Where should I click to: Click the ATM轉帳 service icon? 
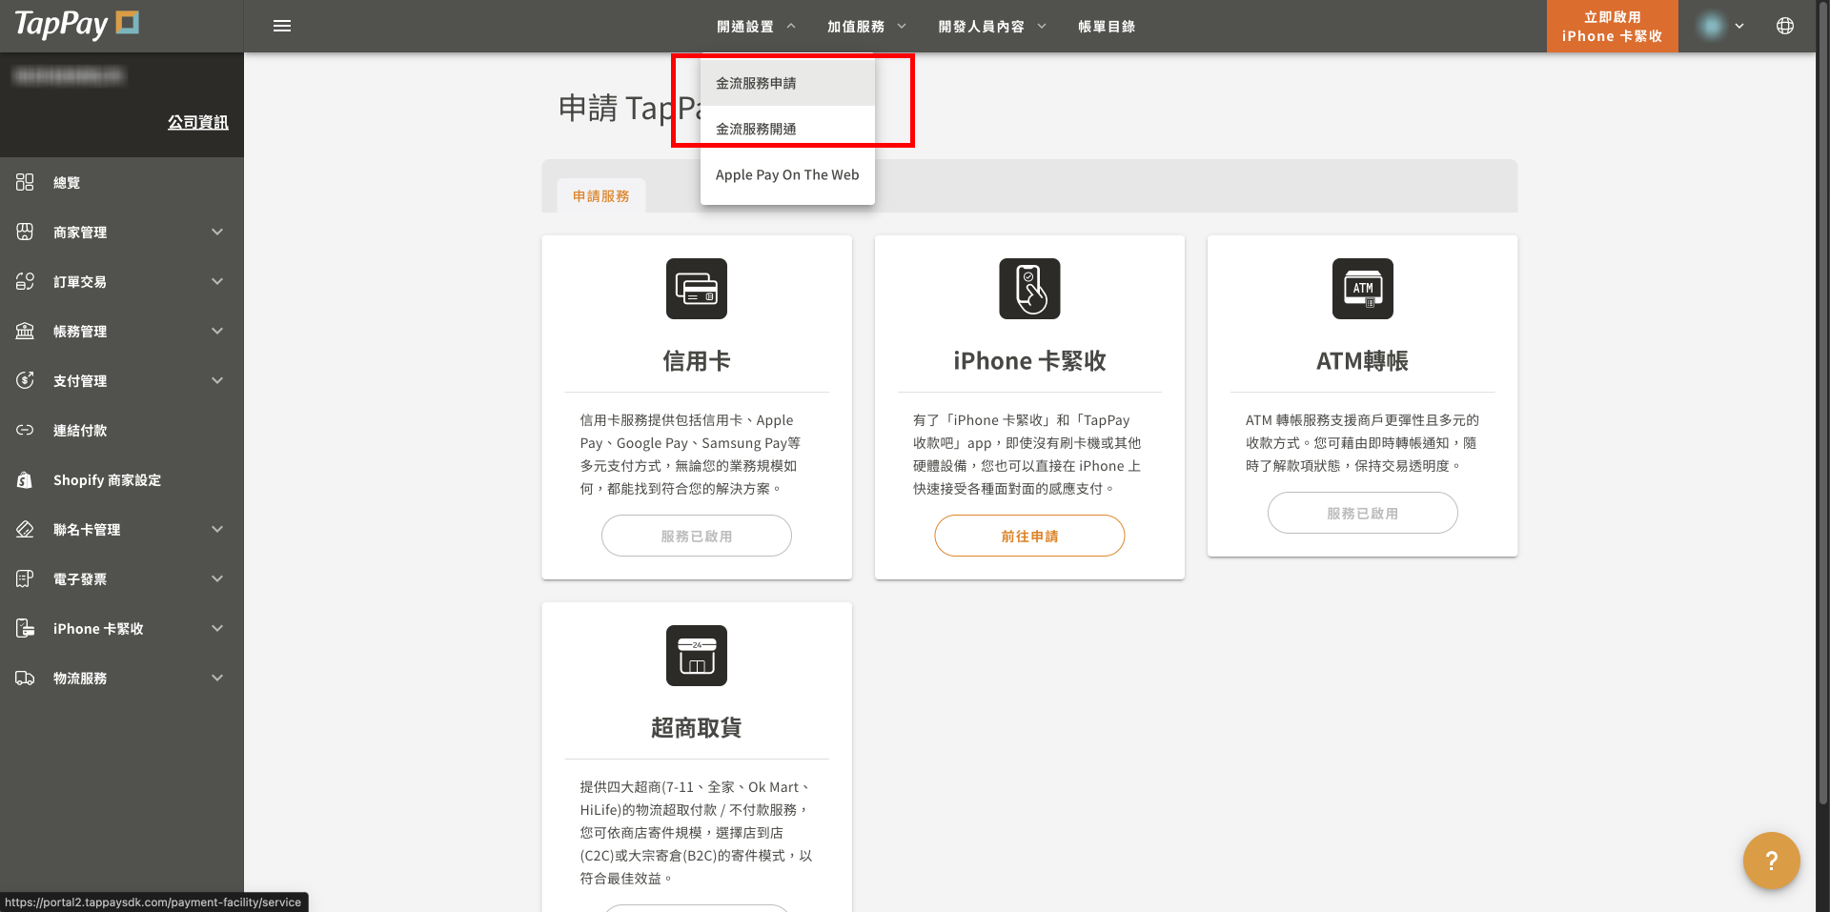pyautogui.click(x=1362, y=289)
